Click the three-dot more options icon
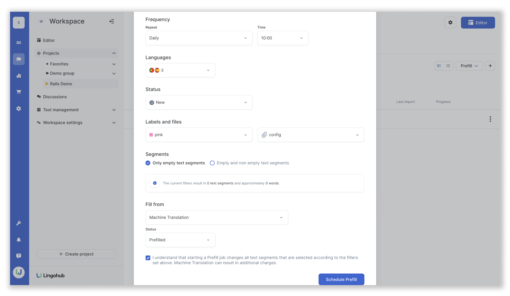This screenshot has width=510, height=296. coord(490,119)
